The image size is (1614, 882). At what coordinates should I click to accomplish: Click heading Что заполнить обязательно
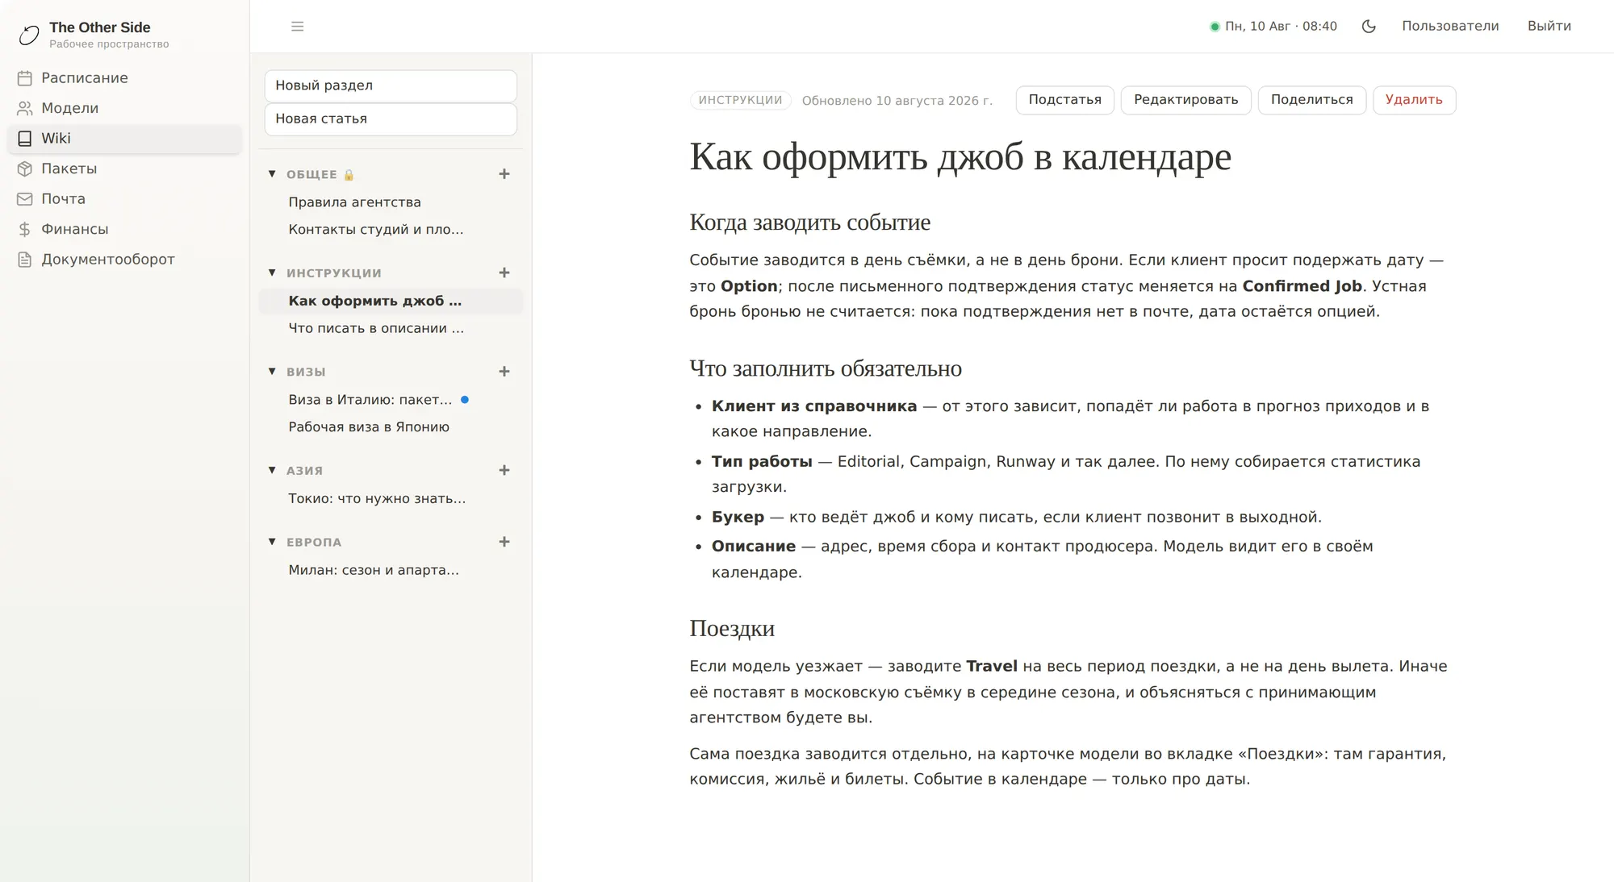tap(826, 368)
